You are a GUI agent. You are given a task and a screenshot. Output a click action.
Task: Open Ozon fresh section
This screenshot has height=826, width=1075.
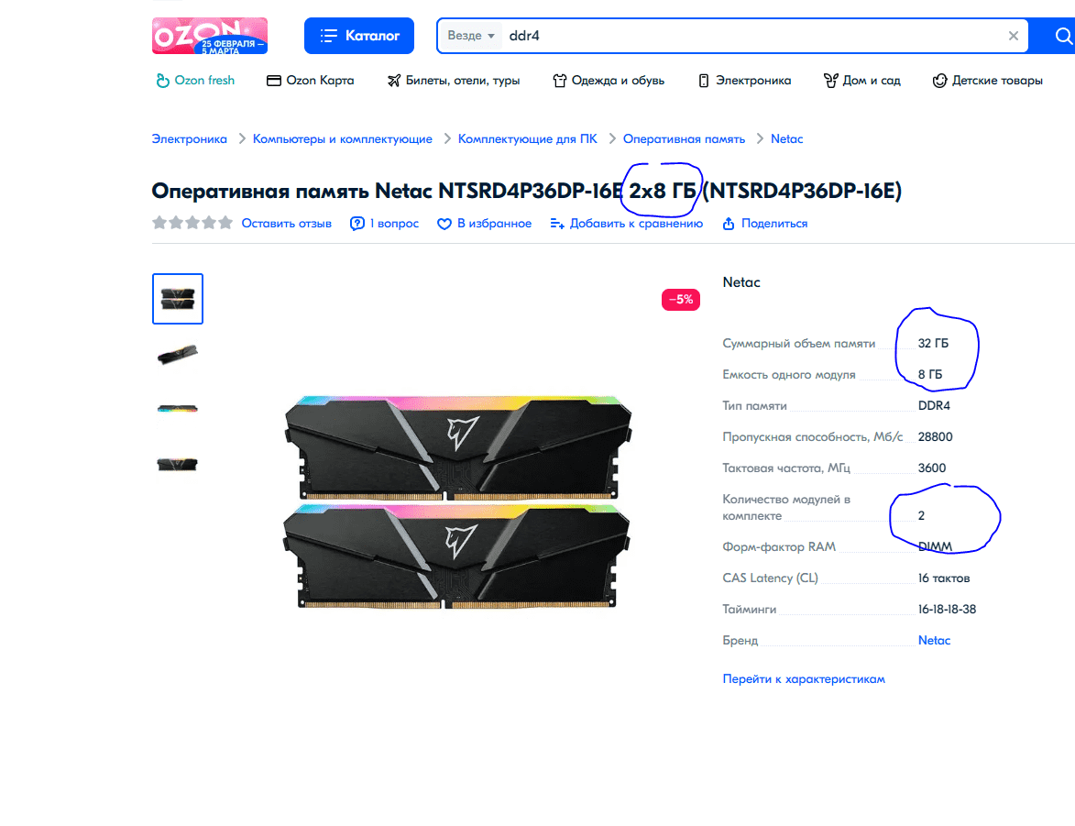pos(195,81)
